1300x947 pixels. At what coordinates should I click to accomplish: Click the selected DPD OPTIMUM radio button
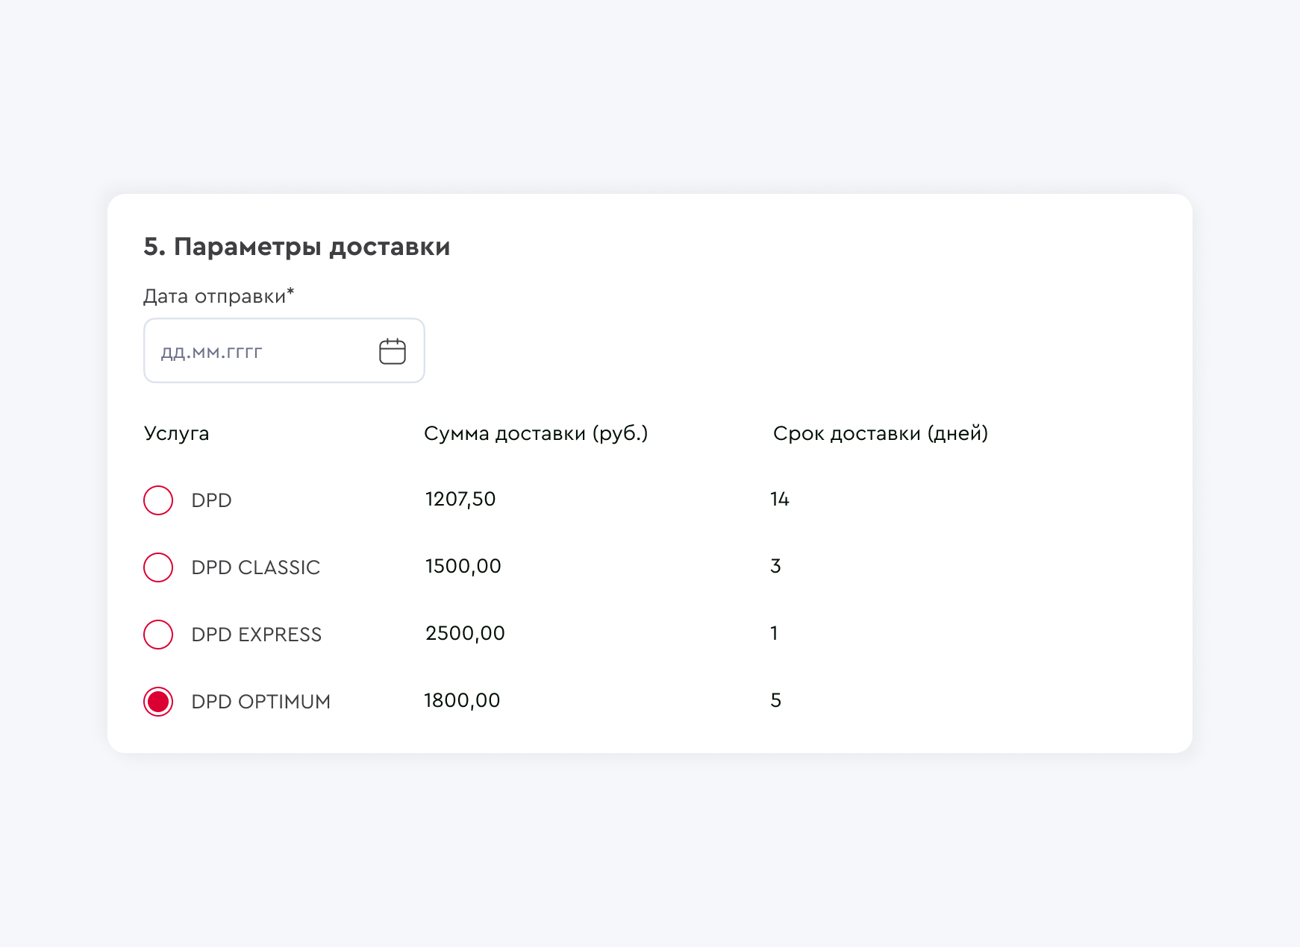(x=158, y=702)
